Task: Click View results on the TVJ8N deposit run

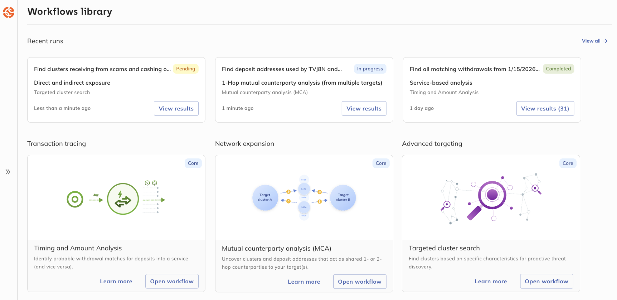Action: (x=364, y=108)
